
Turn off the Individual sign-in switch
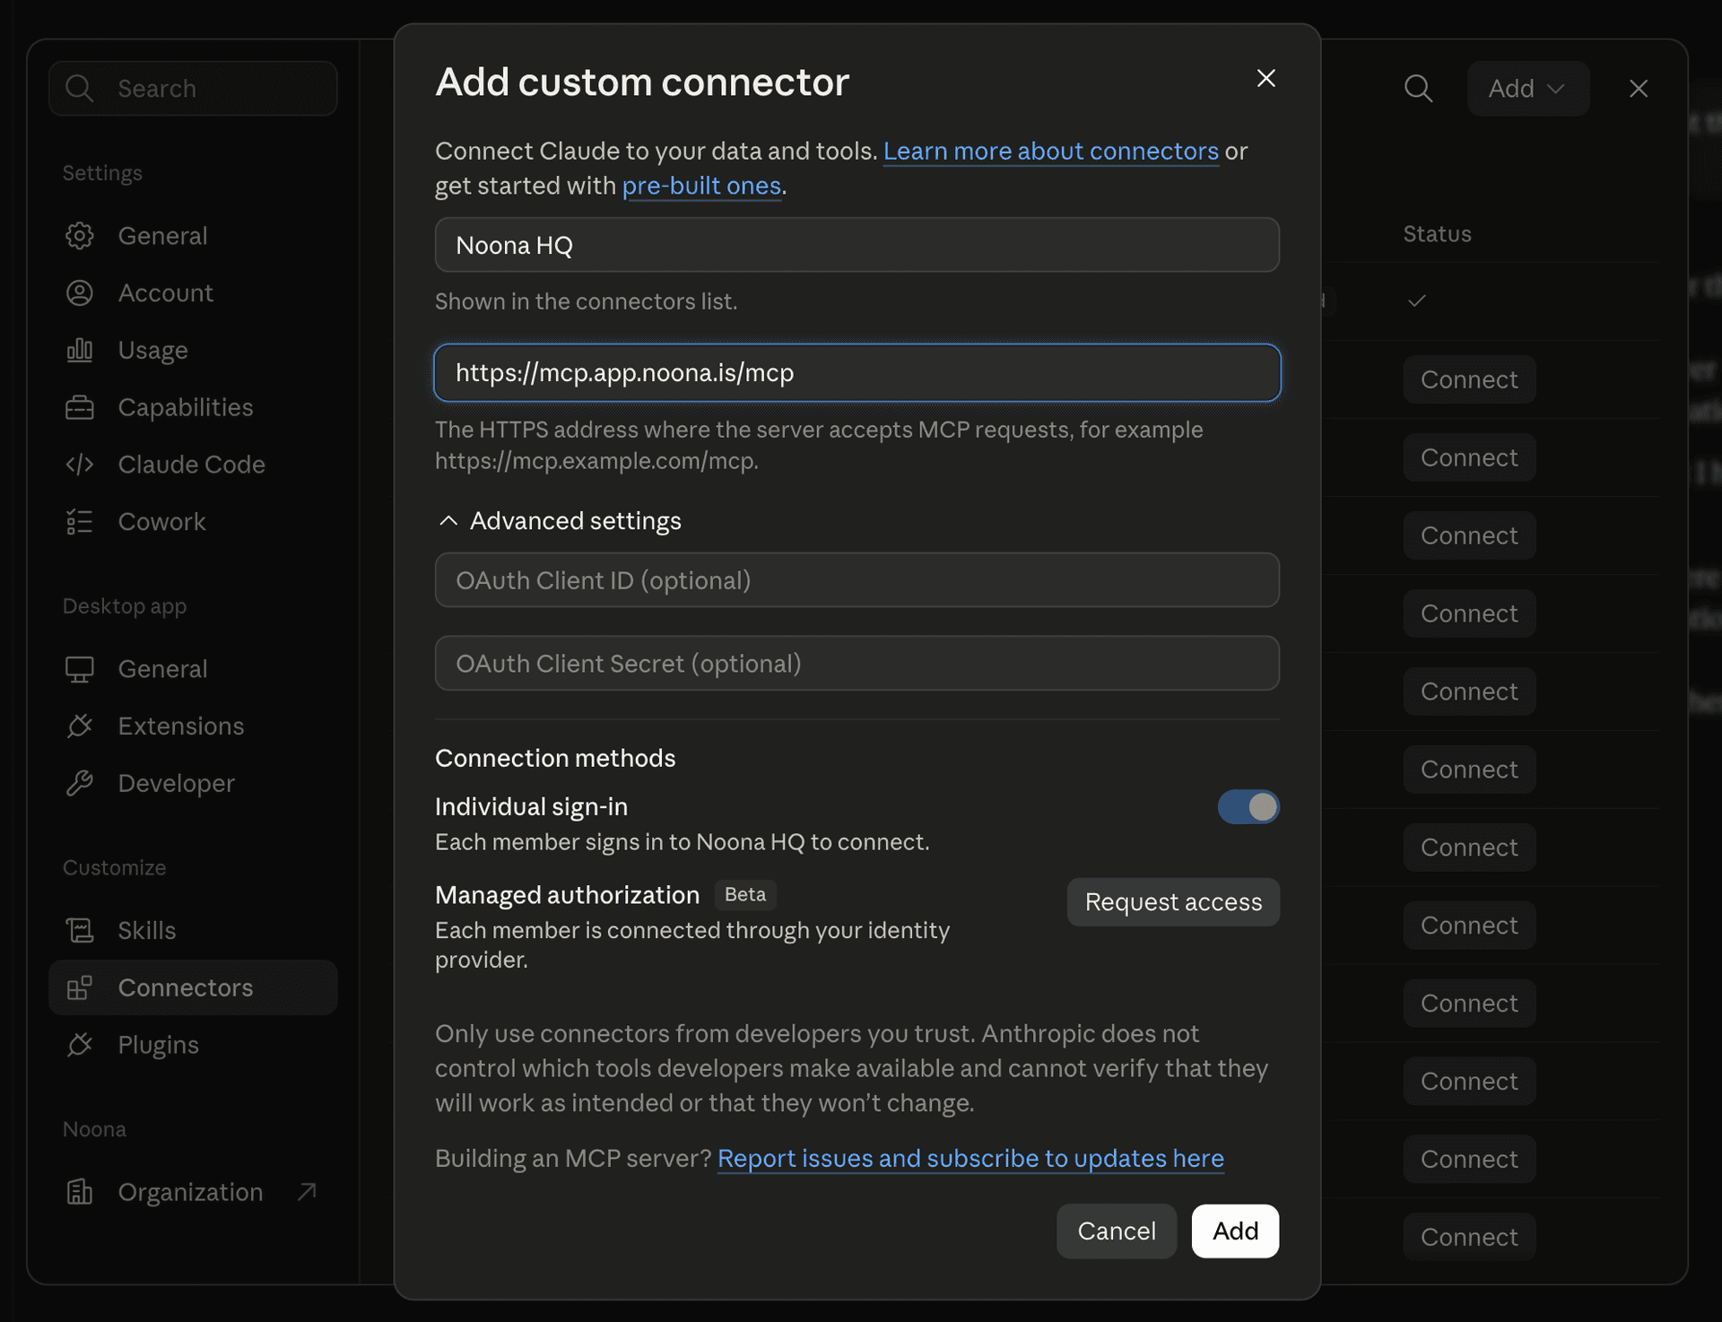click(x=1248, y=806)
